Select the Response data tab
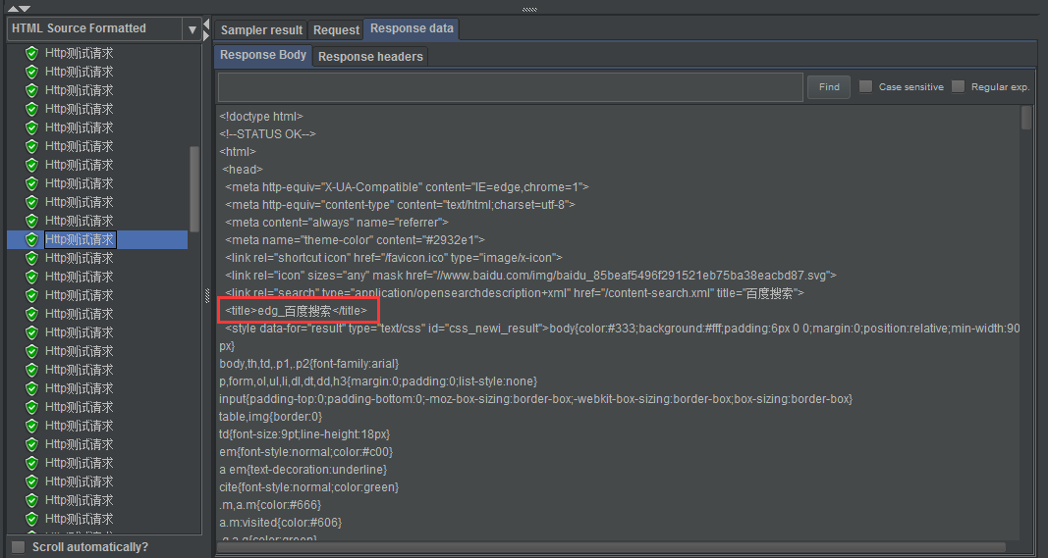 (x=412, y=28)
